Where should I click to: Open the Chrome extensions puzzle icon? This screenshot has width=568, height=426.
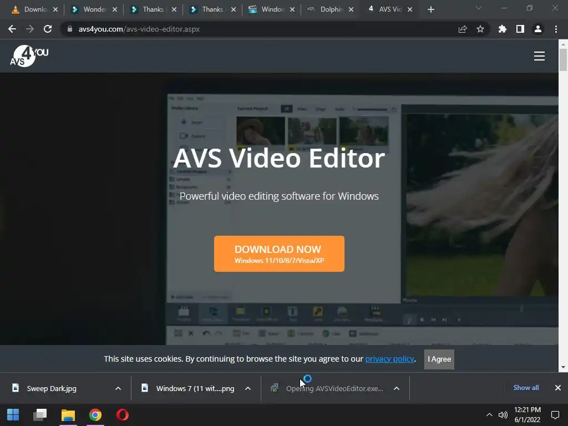click(x=502, y=29)
